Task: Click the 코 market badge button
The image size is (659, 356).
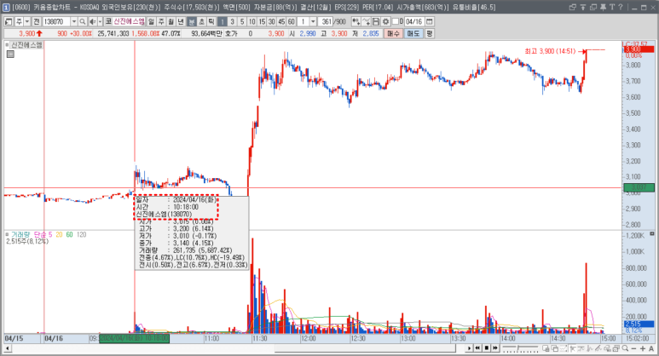Action: 108,21
